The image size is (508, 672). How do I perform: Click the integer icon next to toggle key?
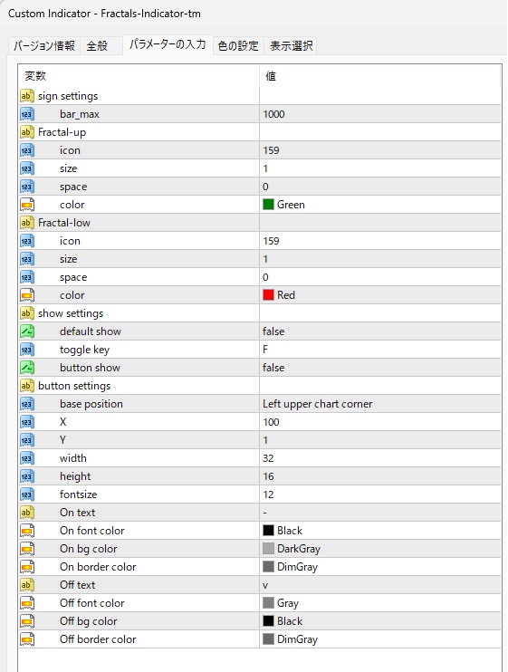27,350
